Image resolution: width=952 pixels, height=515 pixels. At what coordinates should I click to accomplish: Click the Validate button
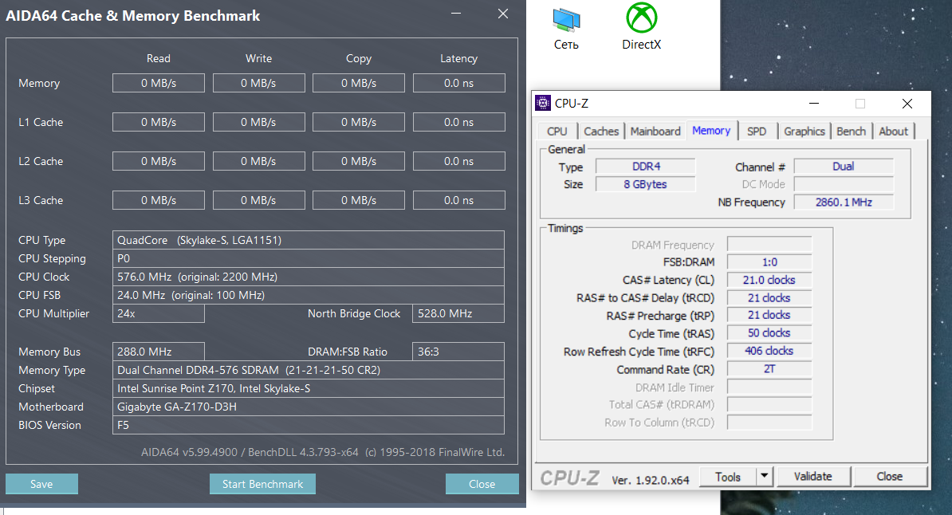coord(813,477)
